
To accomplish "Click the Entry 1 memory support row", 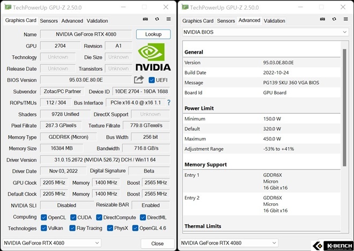I will (262, 181).
